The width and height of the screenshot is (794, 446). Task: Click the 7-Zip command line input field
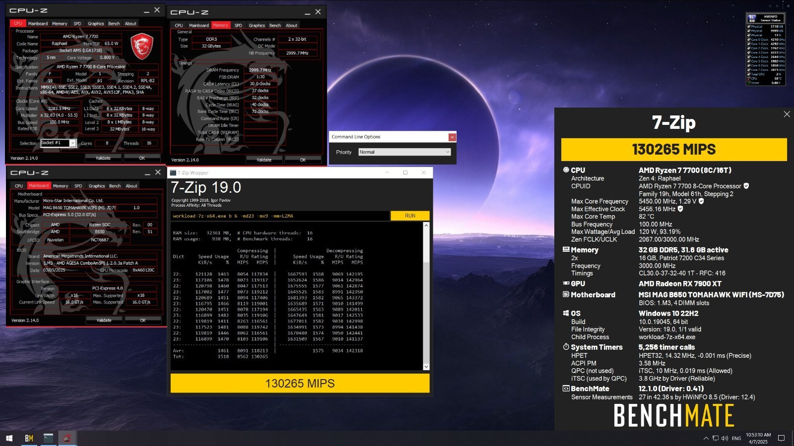pos(280,216)
